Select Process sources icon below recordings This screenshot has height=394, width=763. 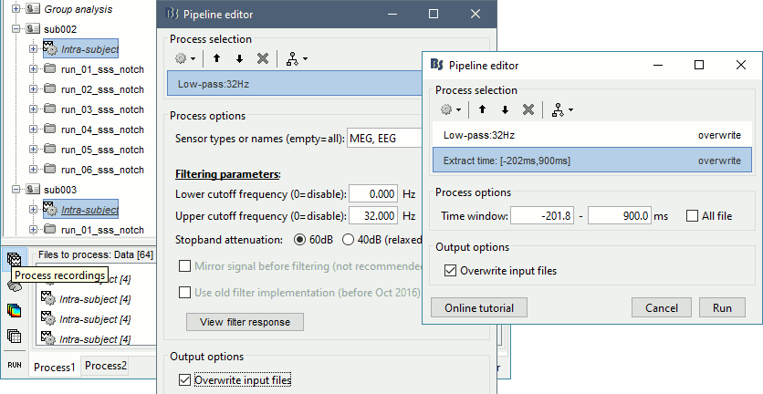[14, 286]
